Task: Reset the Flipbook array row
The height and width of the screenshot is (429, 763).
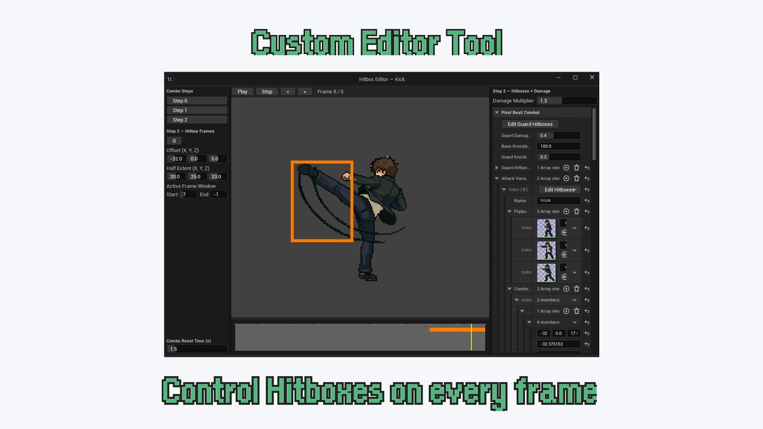Action: [x=587, y=212]
